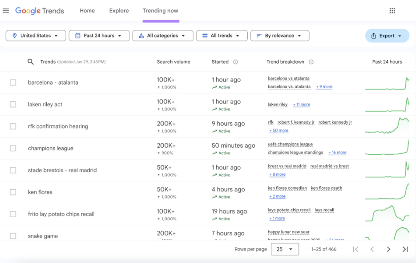Open the 'laken riley act' trend row
416x263 pixels.
[45, 104]
